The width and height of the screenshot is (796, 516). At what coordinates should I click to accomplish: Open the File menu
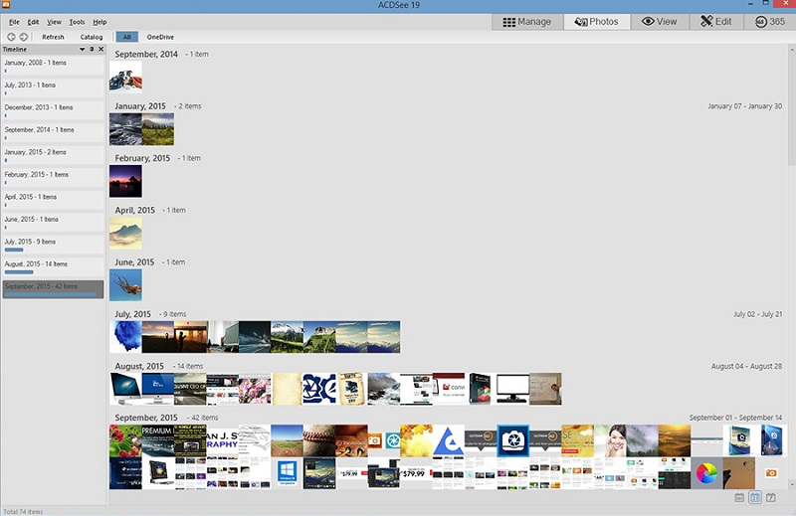click(x=14, y=22)
